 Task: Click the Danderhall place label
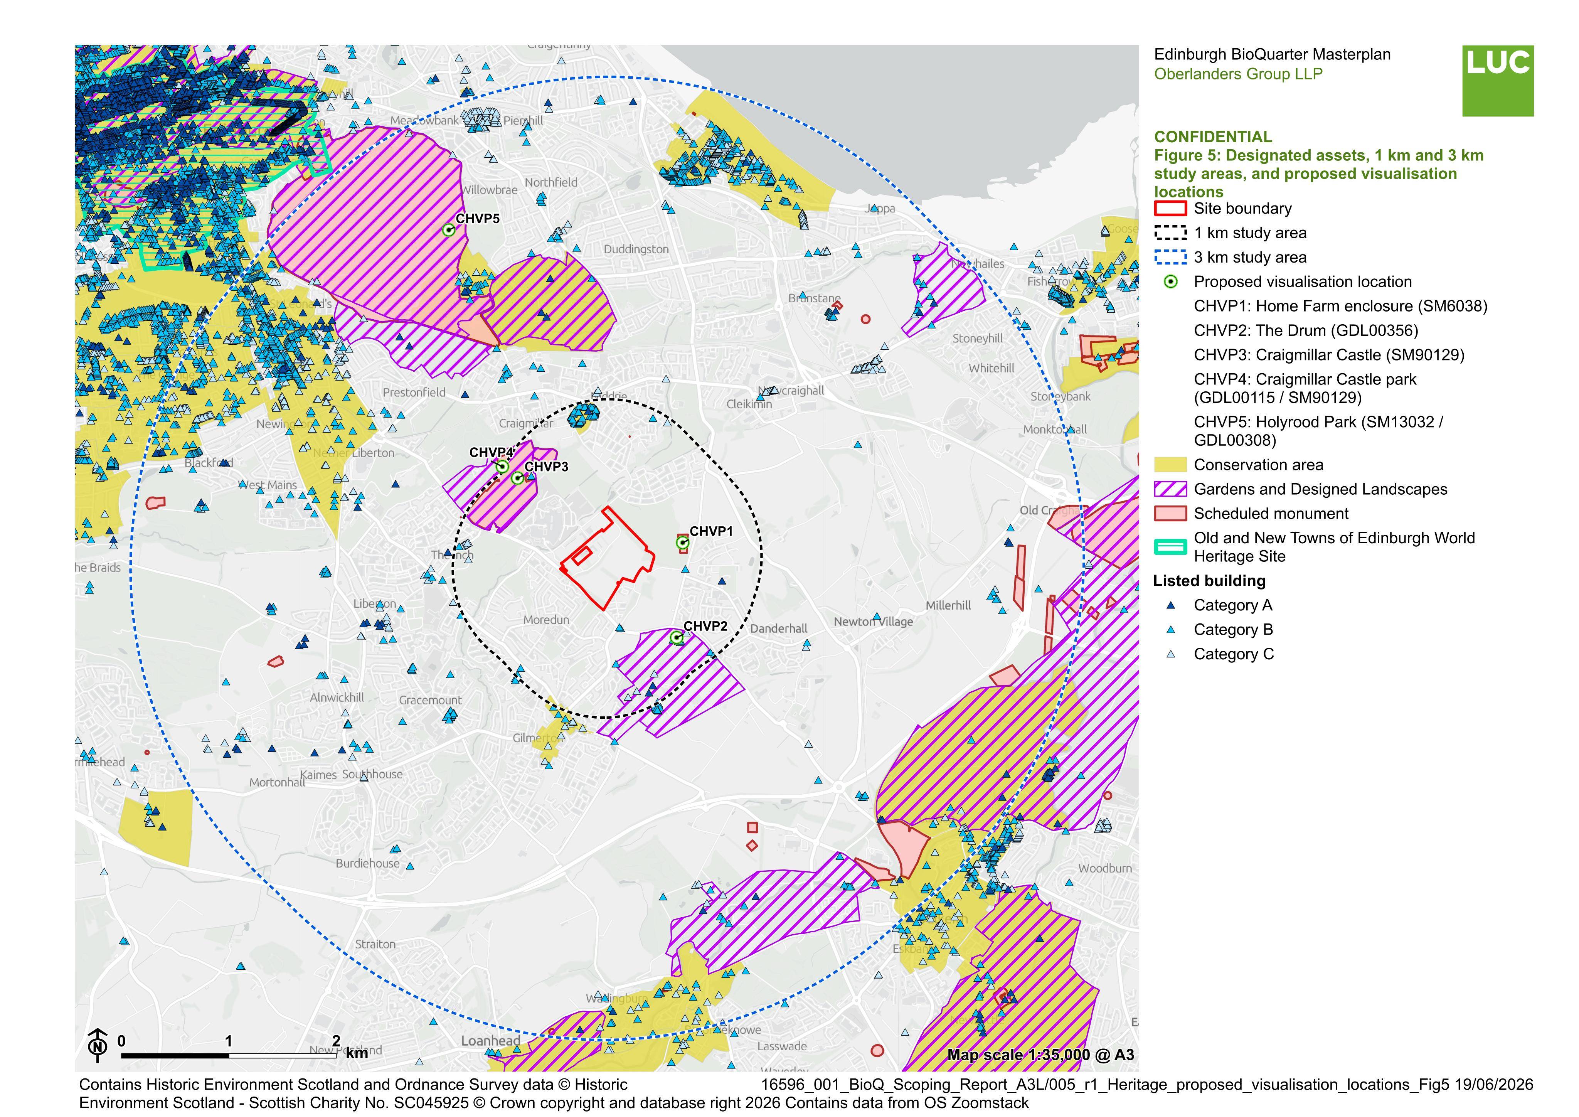(778, 628)
